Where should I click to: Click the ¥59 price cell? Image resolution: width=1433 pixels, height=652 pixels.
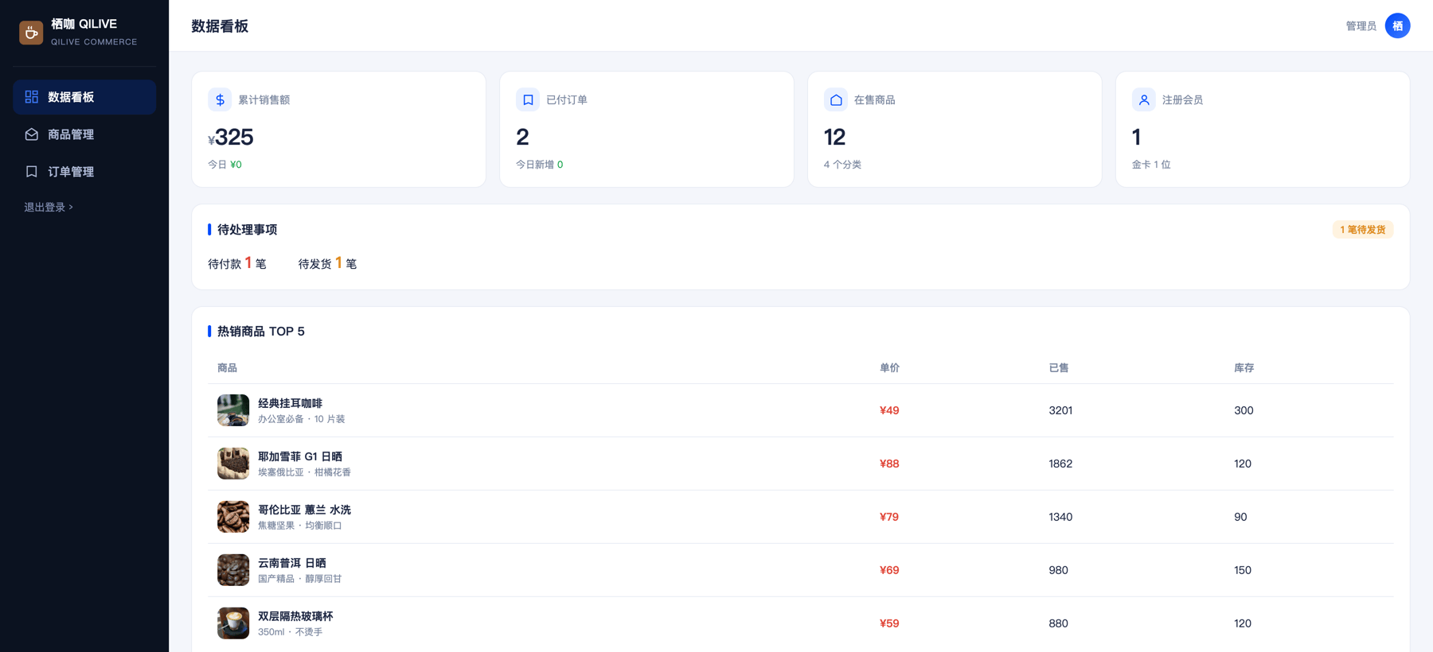click(x=889, y=623)
